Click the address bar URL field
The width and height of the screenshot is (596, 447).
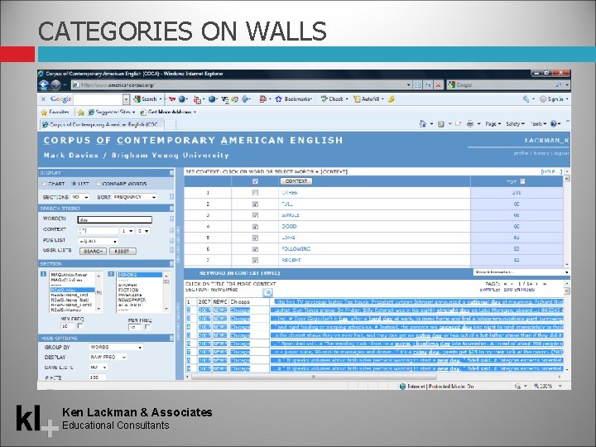242,84
